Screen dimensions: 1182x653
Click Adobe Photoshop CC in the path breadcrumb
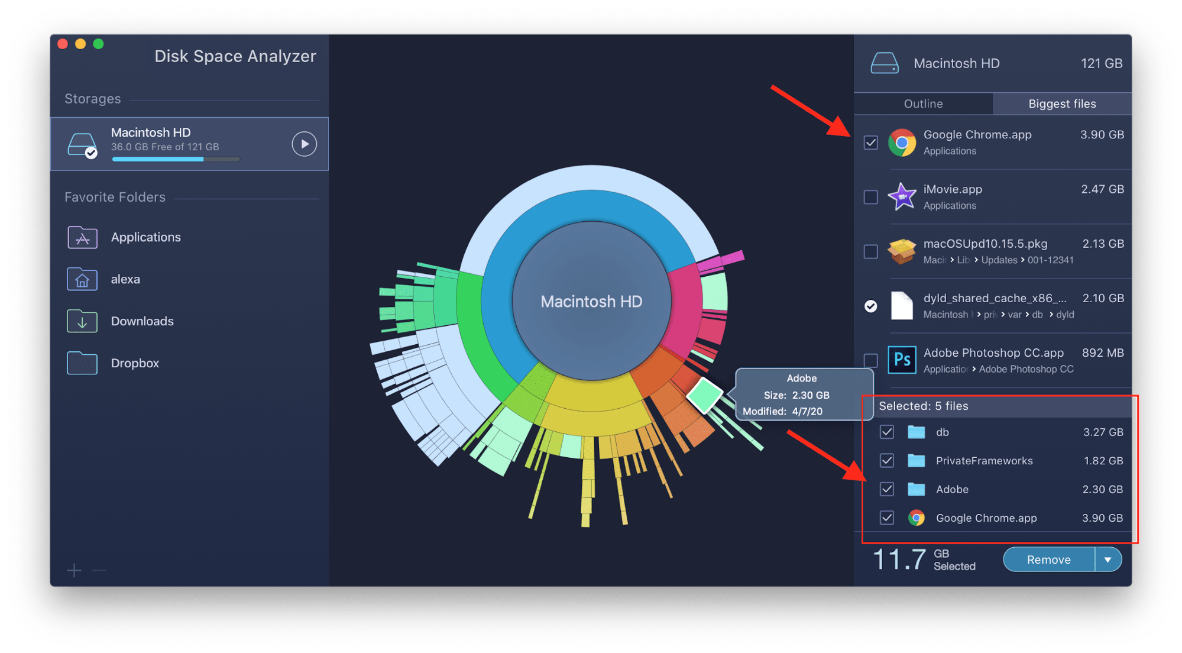[x=1026, y=369]
